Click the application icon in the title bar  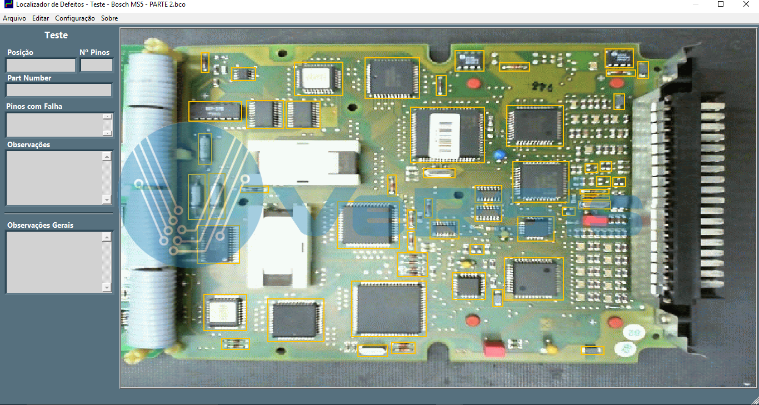(8, 4)
